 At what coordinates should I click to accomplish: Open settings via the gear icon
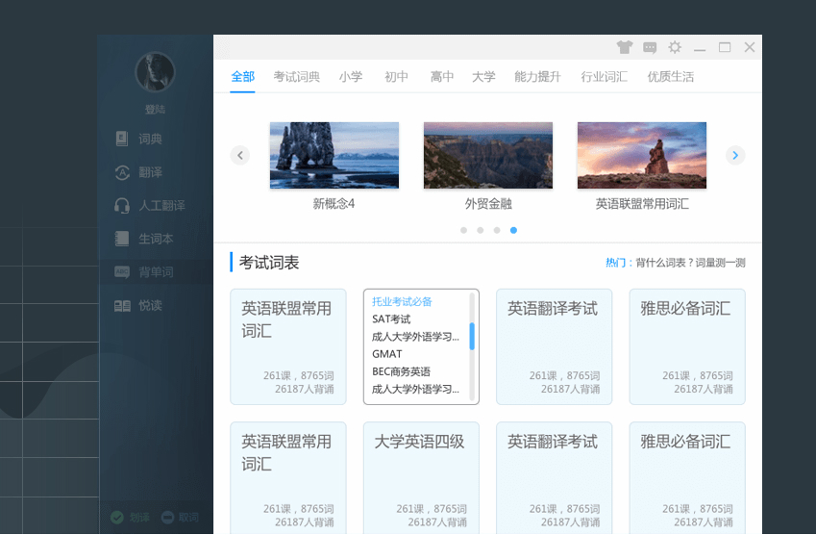(x=675, y=47)
